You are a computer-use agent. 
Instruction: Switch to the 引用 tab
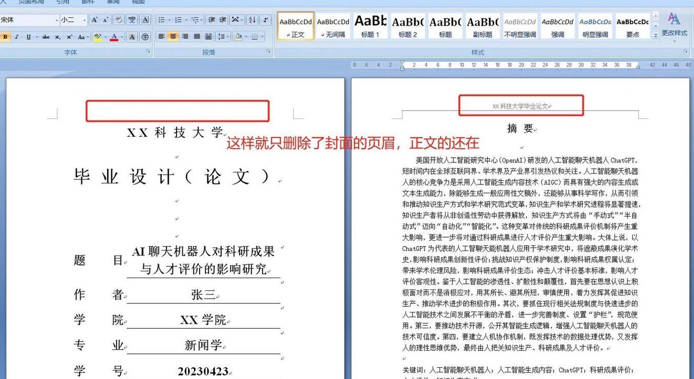[x=63, y=2]
